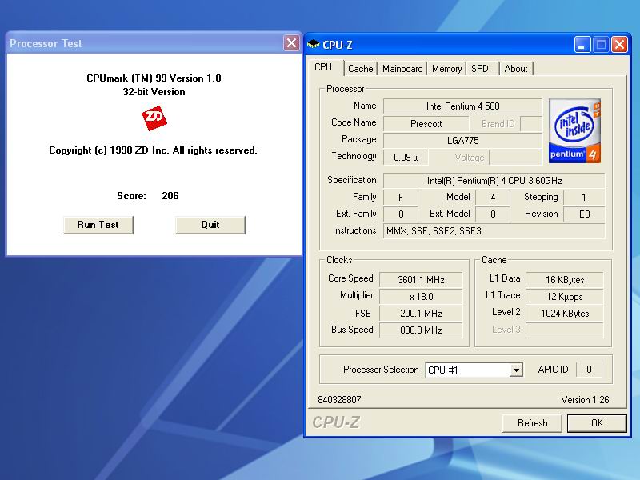The height and width of the screenshot is (480, 640).
Task: Click the Package field LGA775
Action: [x=463, y=141]
